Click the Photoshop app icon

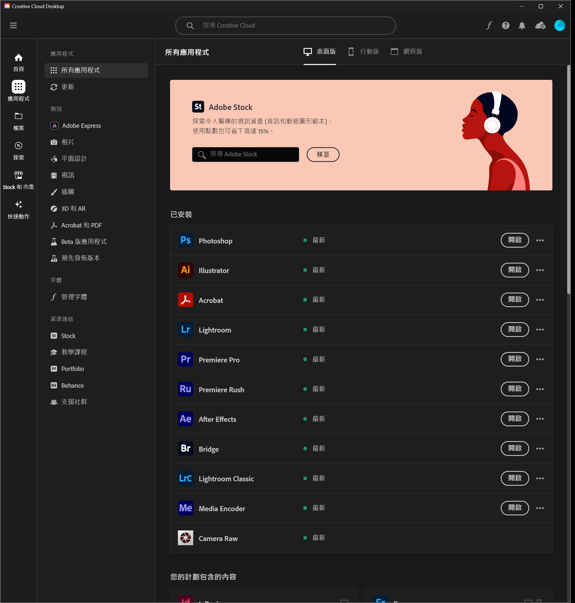pyautogui.click(x=185, y=240)
